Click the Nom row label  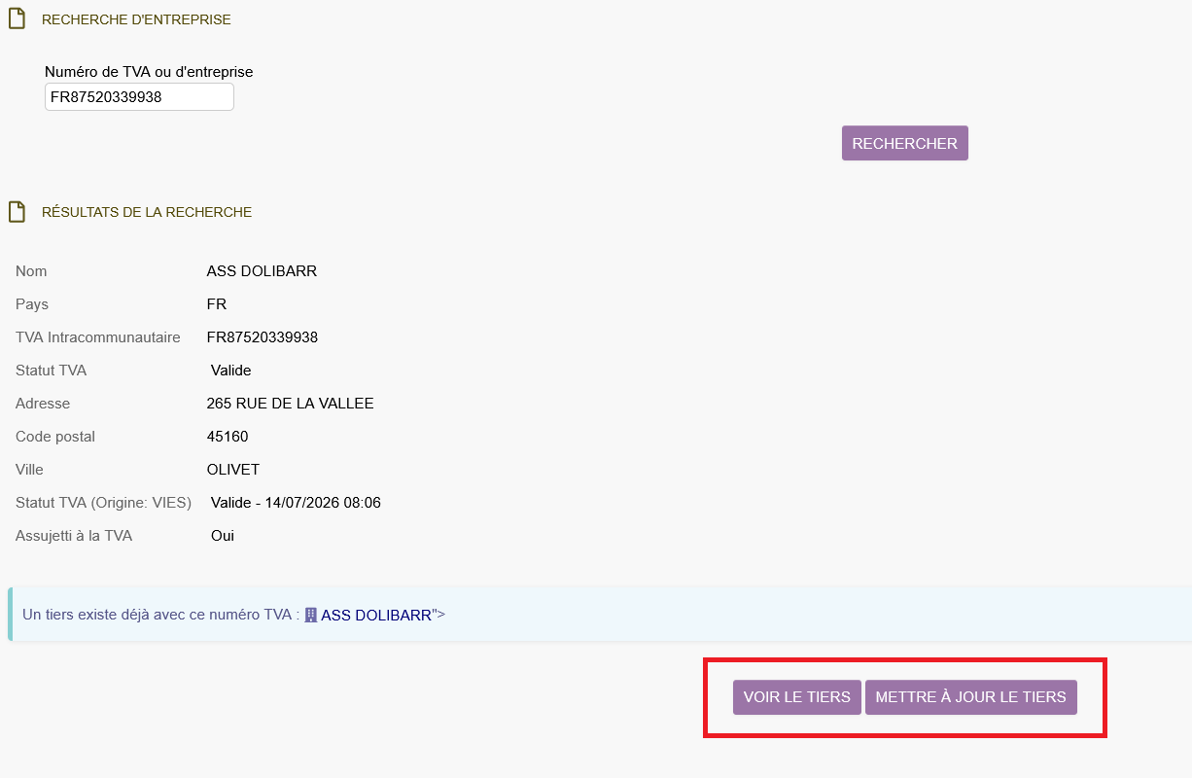pos(31,271)
